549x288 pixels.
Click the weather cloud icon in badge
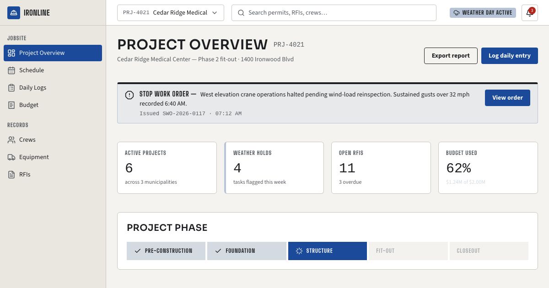pyautogui.click(x=457, y=13)
